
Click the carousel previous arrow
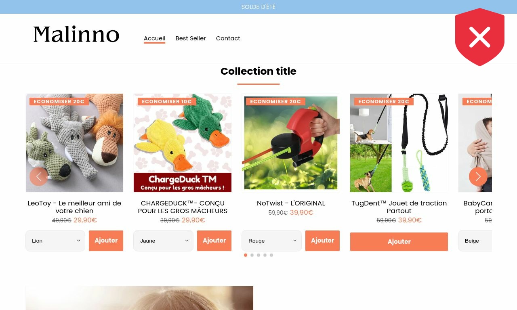tap(39, 176)
